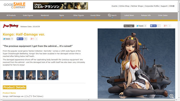Viewport: 180px width, 101px height.
Task: Click the Tweet button under the product title
Action: point(6,39)
